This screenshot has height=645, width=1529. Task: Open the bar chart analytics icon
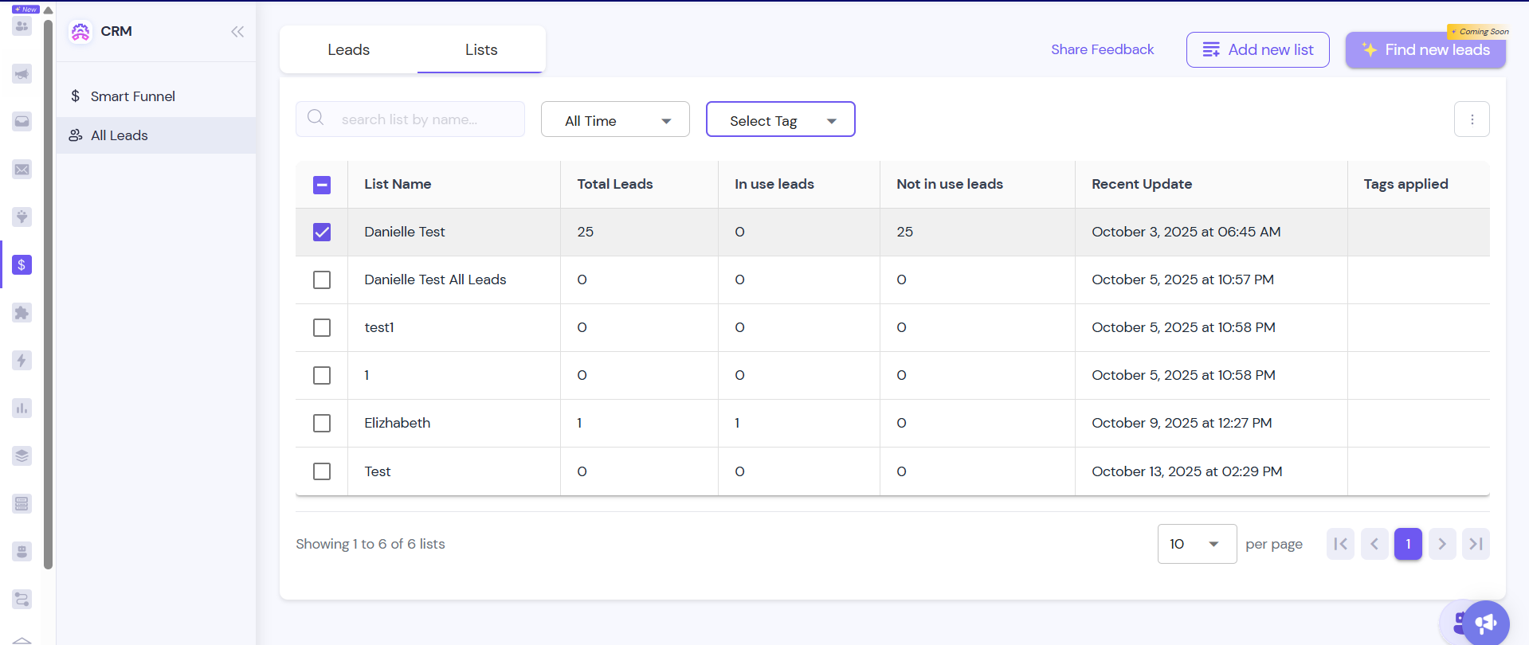coord(22,408)
